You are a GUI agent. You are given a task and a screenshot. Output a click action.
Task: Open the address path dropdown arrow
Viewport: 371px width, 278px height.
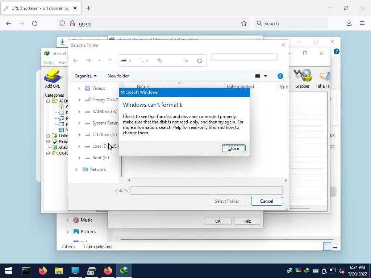186,61
